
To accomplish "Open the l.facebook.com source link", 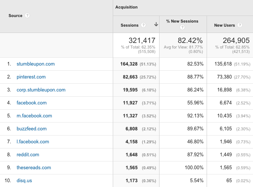I will [x=33, y=141].
